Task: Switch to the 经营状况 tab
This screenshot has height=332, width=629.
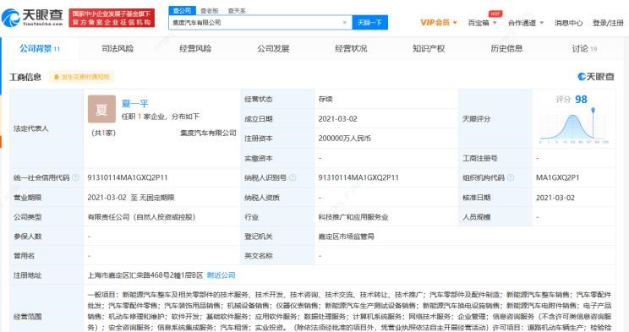Action: [x=351, y=48]
